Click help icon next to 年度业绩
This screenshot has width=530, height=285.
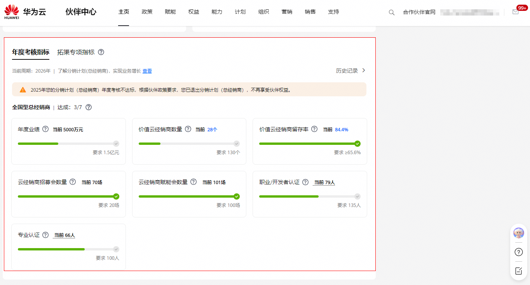tap(45, 129)
